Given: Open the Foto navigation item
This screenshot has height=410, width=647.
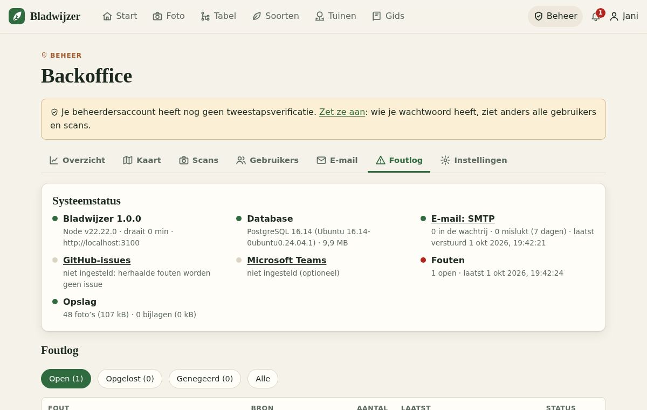Looking at the screenshot, I should click(x=169, y=16).
